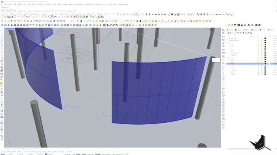Switch to the Top viewport tab
The width and height of the screenshot is (277, 155).
[15, 149]
